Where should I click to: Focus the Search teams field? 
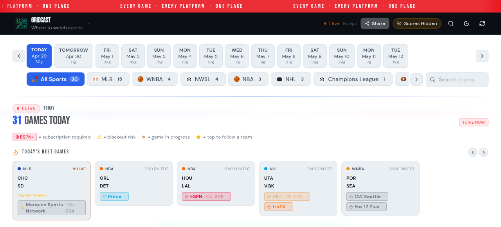point(457,79)
